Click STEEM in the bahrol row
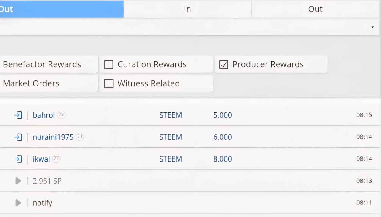This screenshot has width=381, height=217. pyautogui.click(x=171, y=115)
